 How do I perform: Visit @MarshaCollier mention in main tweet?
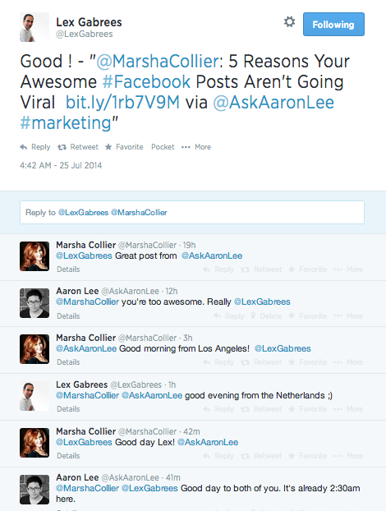click(158, 61)
